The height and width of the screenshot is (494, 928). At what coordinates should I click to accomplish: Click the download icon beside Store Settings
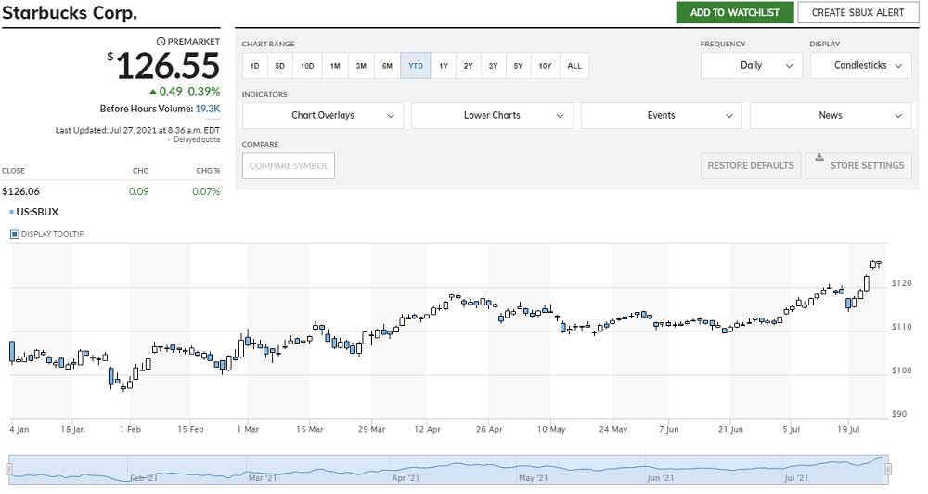(819, 158)
